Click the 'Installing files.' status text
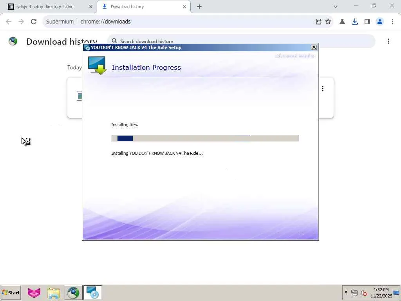Viewport: 401px width, 301px height. click(125, 125)
